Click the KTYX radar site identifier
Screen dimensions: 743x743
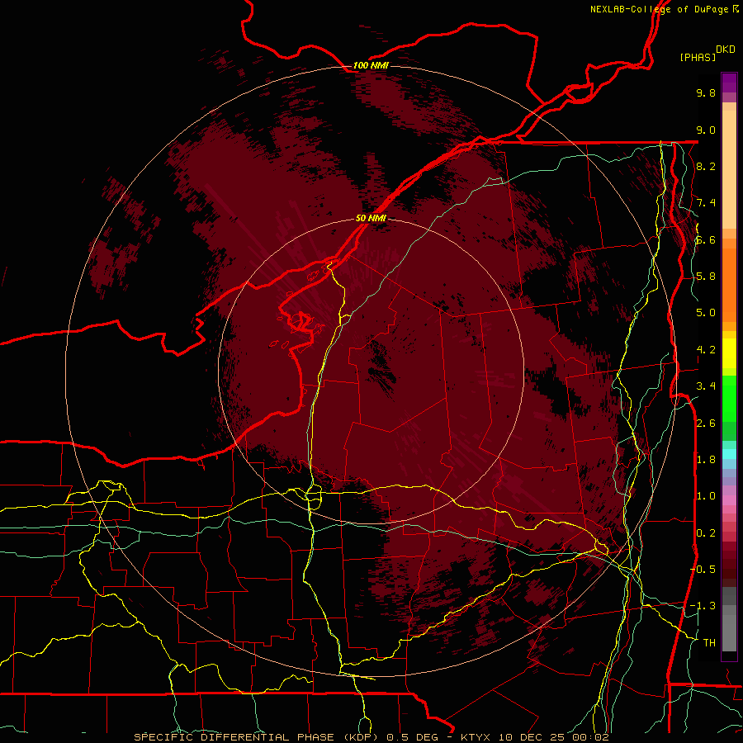coord(477,737)
